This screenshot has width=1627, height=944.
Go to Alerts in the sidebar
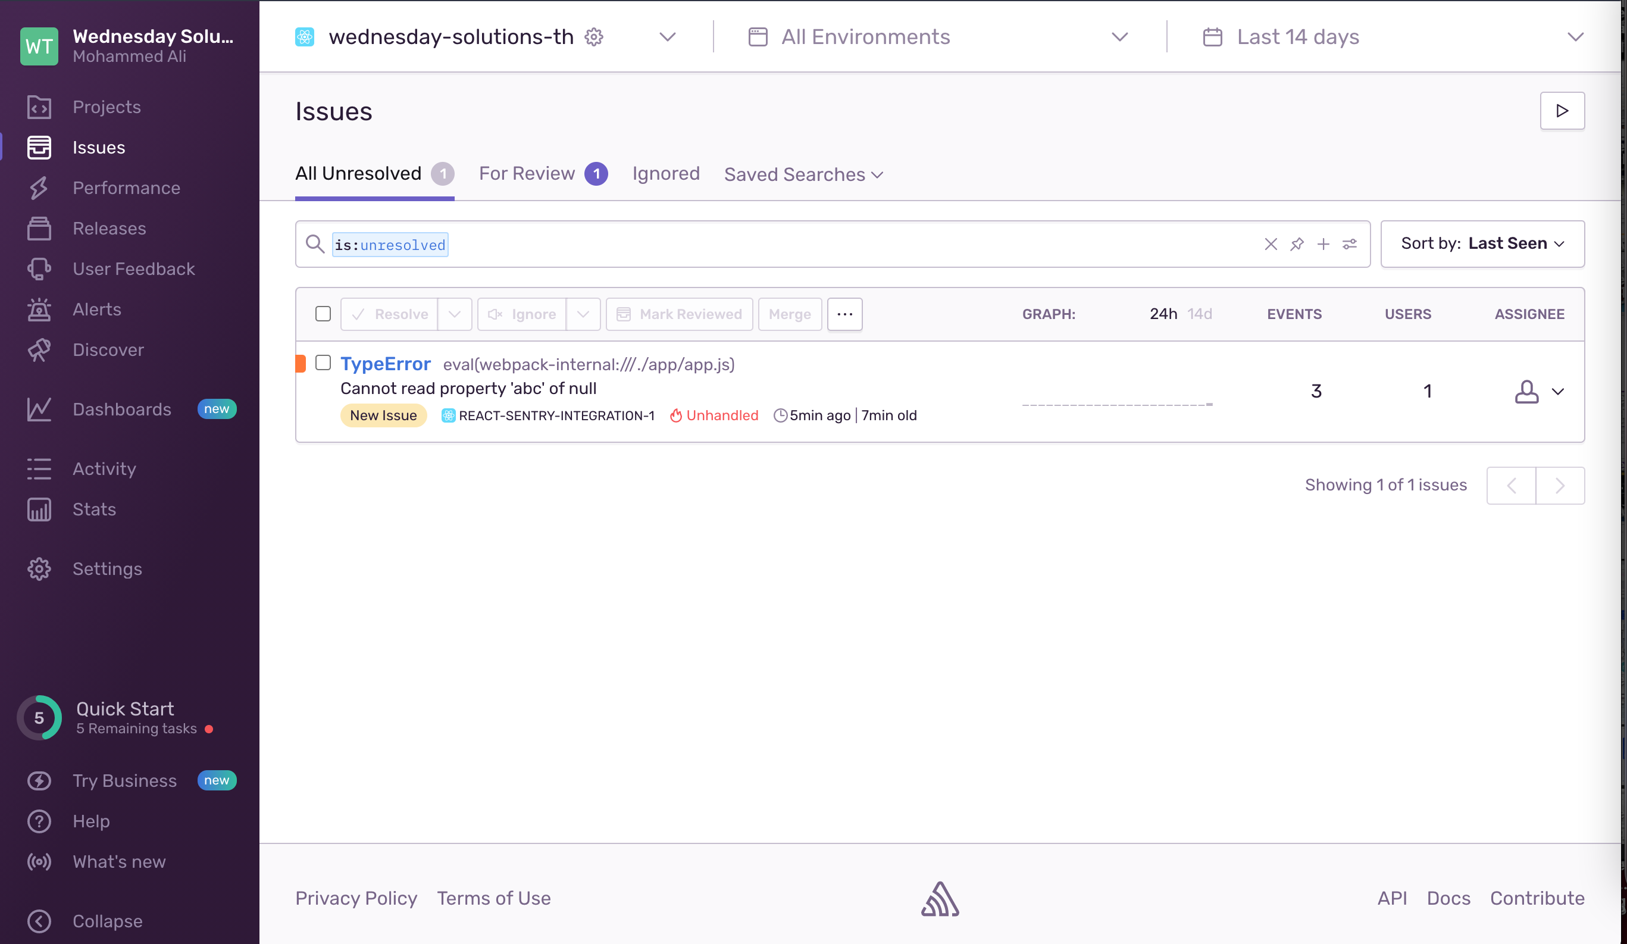coord(97,310)
